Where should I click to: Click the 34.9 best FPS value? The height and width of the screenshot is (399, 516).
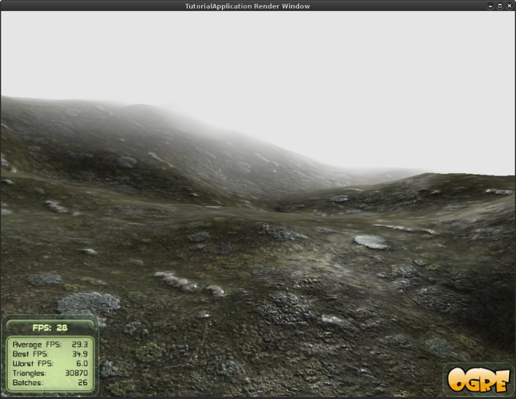pyautogui.click(x=80, y=354)
